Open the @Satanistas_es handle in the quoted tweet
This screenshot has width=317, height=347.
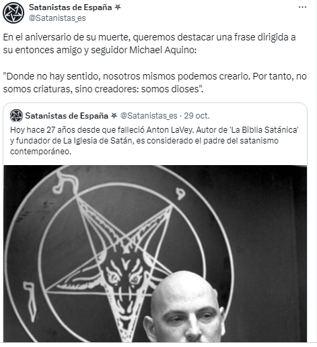(x=149, y=116)
